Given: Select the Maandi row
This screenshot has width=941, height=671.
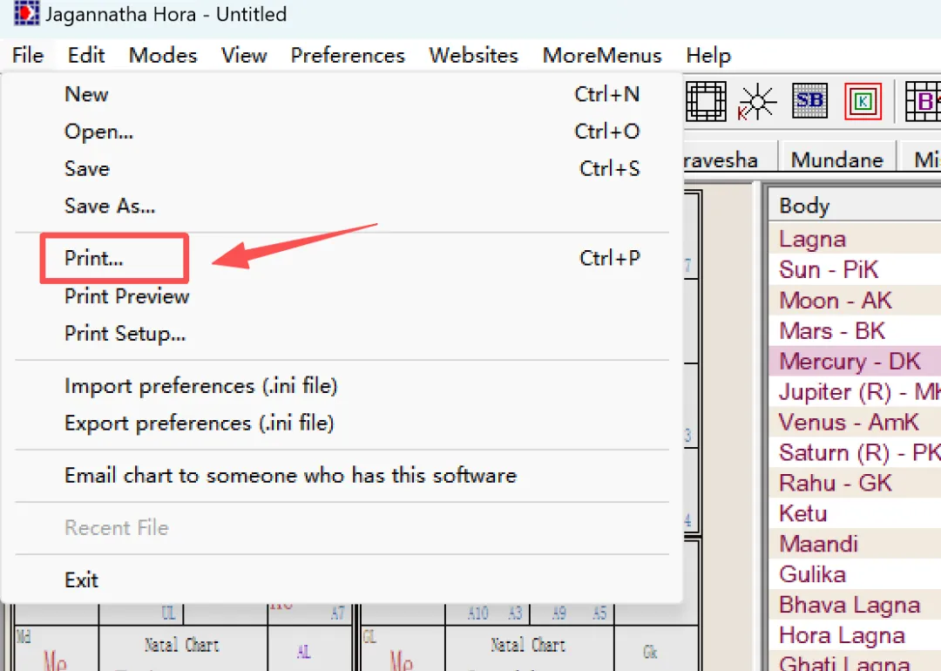Looking at the screenshot, I should 855,544.
